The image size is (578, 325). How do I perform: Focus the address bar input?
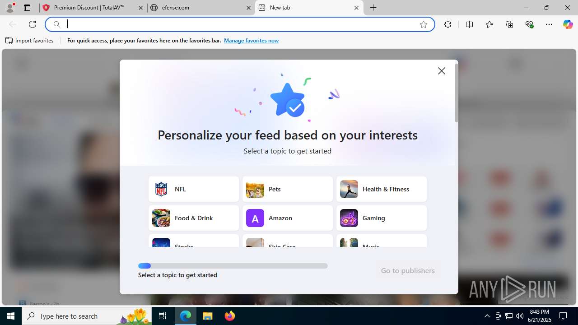click(x=239, y=24)
